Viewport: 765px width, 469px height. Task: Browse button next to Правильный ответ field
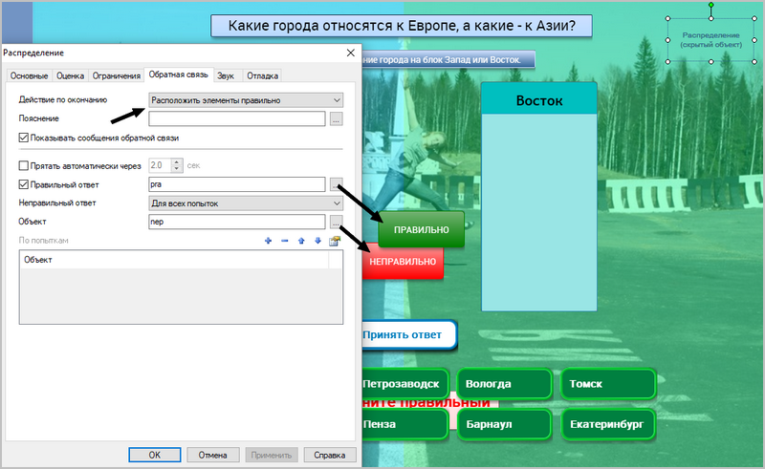337,184
